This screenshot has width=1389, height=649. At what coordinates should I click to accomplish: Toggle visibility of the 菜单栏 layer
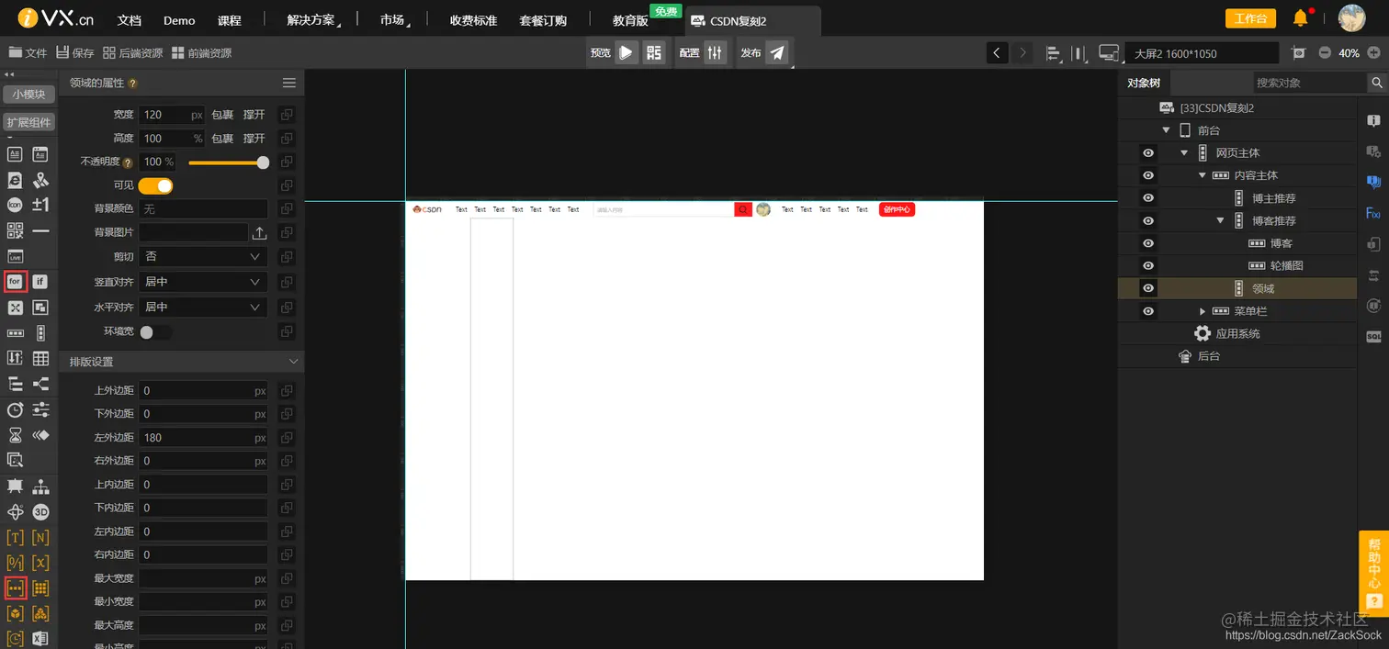pyautogui.click(x=1147, y=311)
